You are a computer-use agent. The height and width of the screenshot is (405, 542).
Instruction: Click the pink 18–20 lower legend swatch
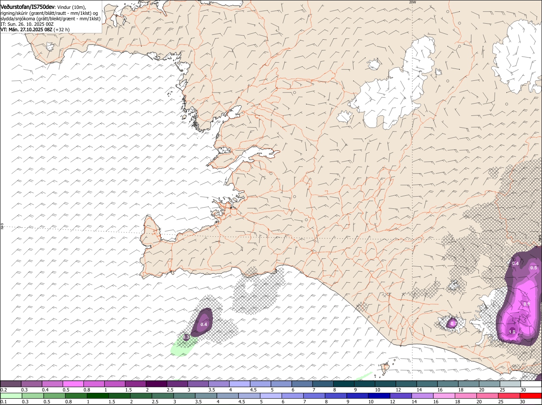click(466, 396)
